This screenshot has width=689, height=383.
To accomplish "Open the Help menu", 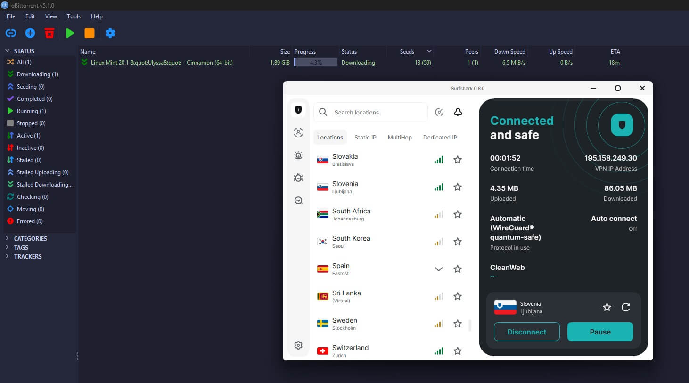I will pyautogui.click(x=97, y=16).
